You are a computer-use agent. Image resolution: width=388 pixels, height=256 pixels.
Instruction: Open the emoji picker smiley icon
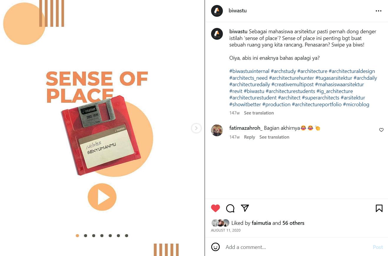[215, 247]
